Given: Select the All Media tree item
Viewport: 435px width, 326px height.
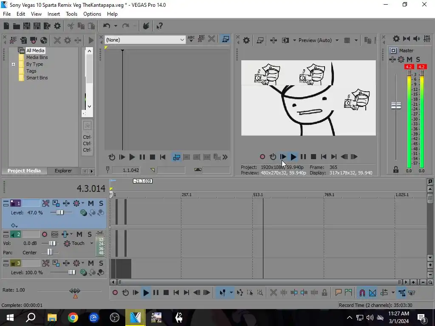Looking at the screenshot, I should point(35,51).
